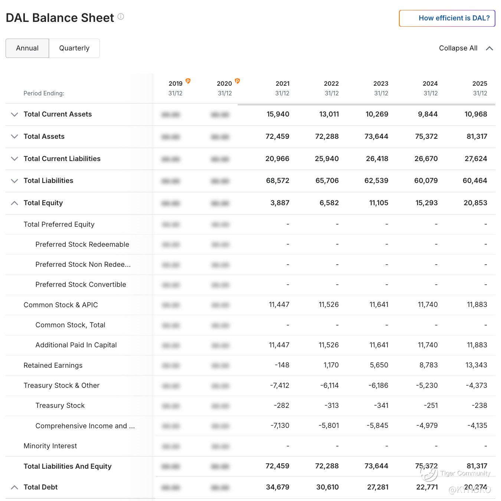
Task: Click Total Current Assets 2024 value 9,844
Action: coord(428,114)
